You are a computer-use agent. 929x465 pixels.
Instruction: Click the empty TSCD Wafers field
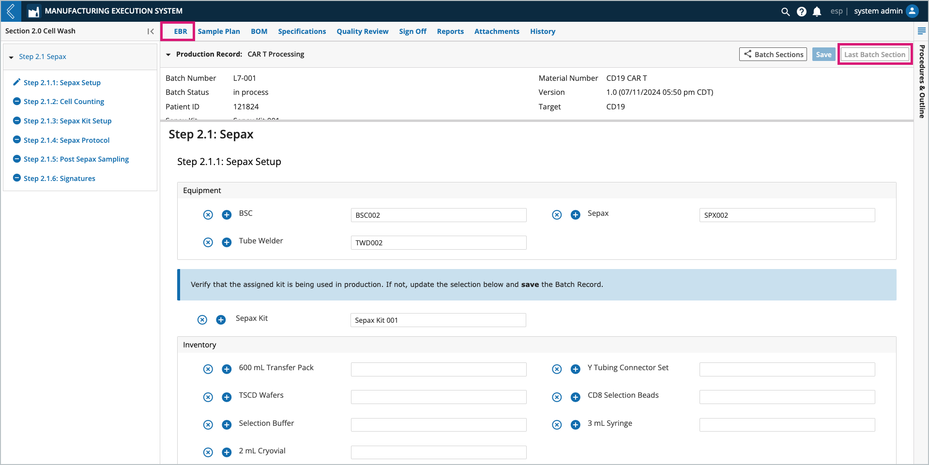click(439, 397)
